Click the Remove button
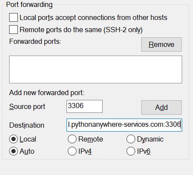 click(161, 44)
